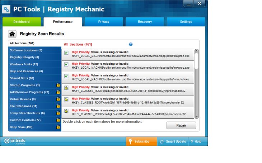Click the lock icon next to Temp Files/Shortcuts

pos(58,113)
